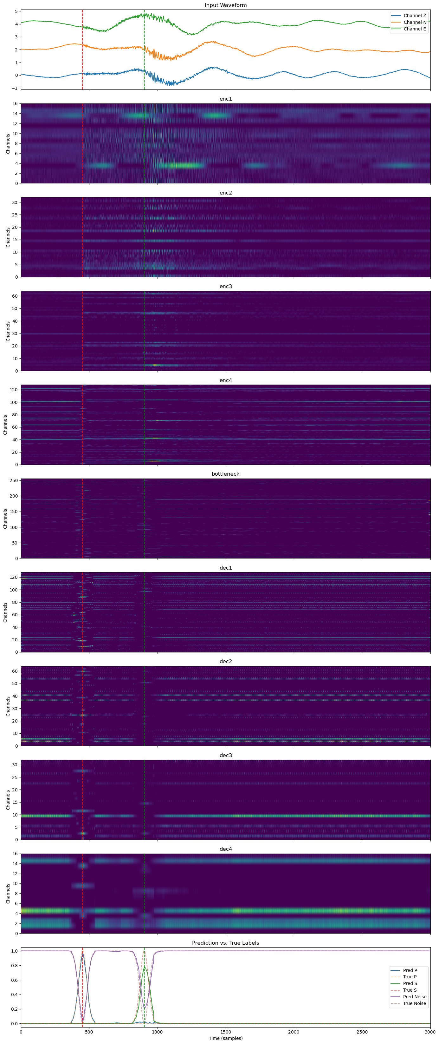Select the 'Channel N' legend label
This screenshot has height=1044, width=439.
point(415,22)
